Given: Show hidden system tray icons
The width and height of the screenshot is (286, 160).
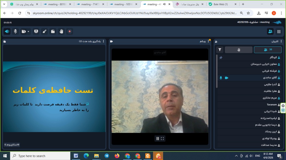Looking at the screenshot, I should tap(236, 156).
